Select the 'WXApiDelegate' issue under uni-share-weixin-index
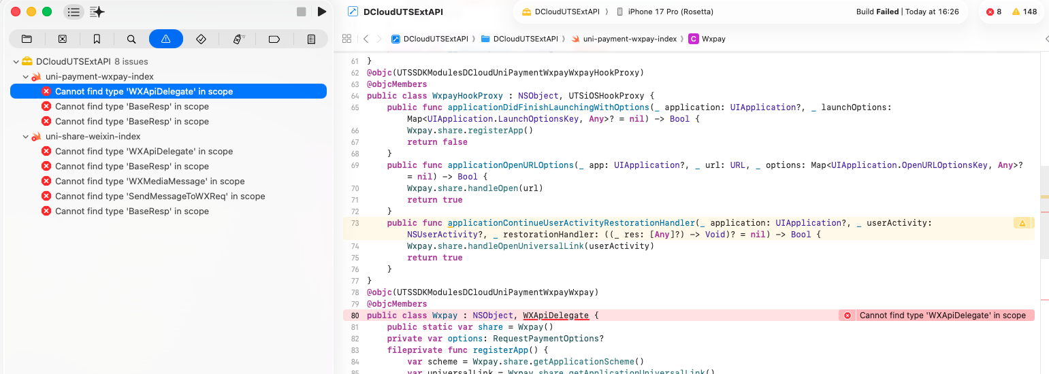This screenshot has height=374, width=1049. tap(168, 151)
